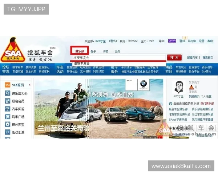Click the red 搜索 button
Screen dimensions: 218x175
(x=174, y=58)
